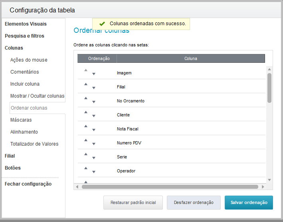This screenshot has height=222, width=283.
Task: Open Elementos Visuais section
Action: [x=26, y=24]
